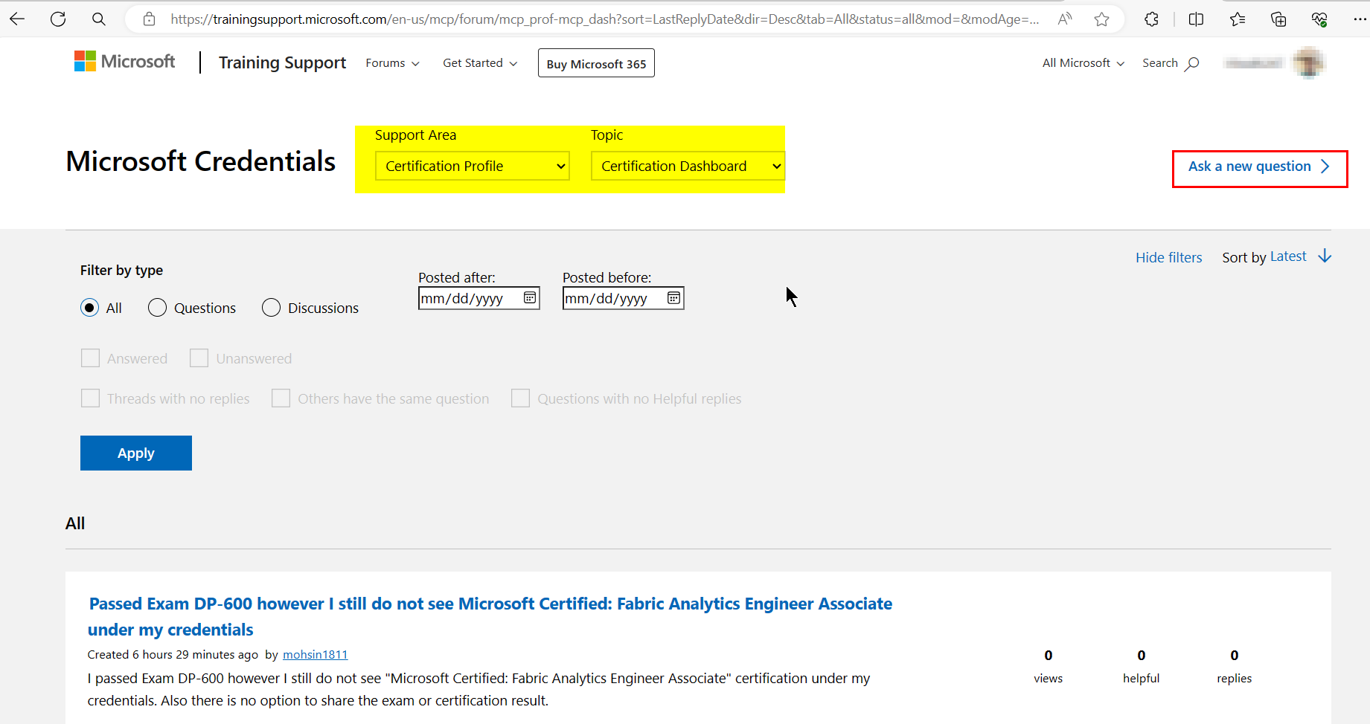Click the Microsoft logo
The image size is (1370, 724).
tap(124, 62)
